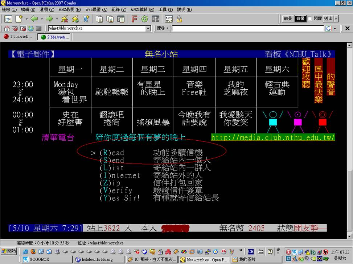Viewport: 353px width, 264px height.
Task: Click the home icon in address bar row
Action: click(x=7, y=29)
